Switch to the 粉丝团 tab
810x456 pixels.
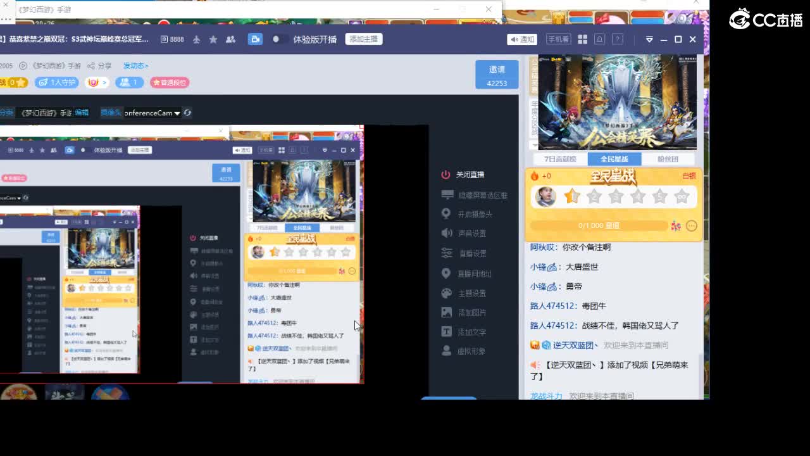click(668, 159)
